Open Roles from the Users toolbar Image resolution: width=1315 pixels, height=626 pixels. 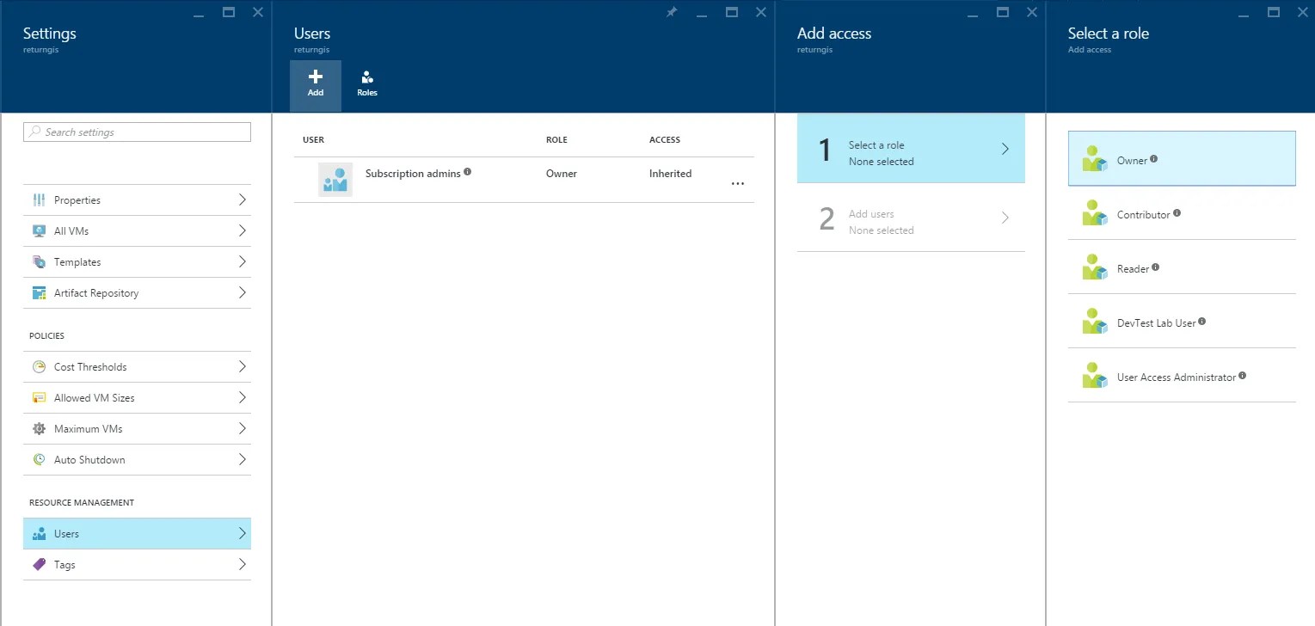point(367,86)
